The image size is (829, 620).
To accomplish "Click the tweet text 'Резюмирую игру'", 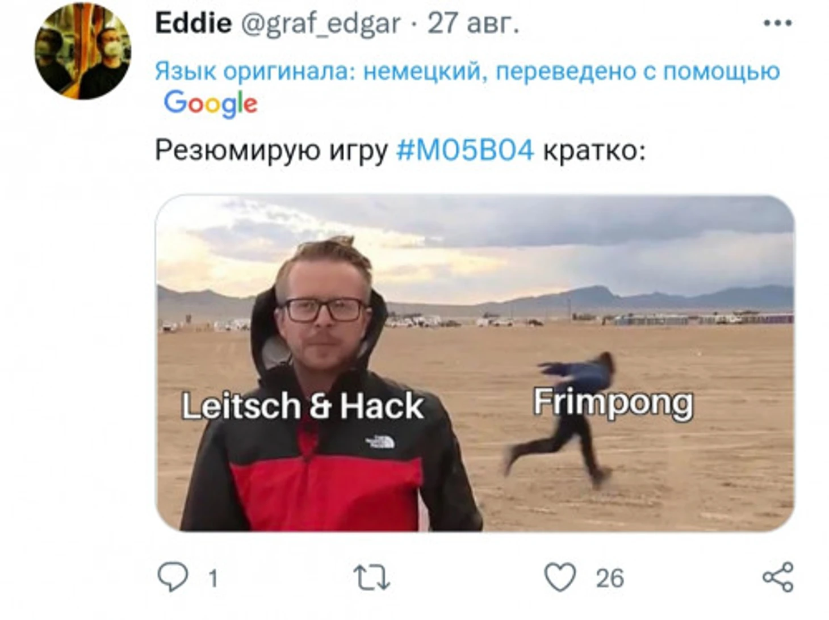I will click(x=271, y=151).
